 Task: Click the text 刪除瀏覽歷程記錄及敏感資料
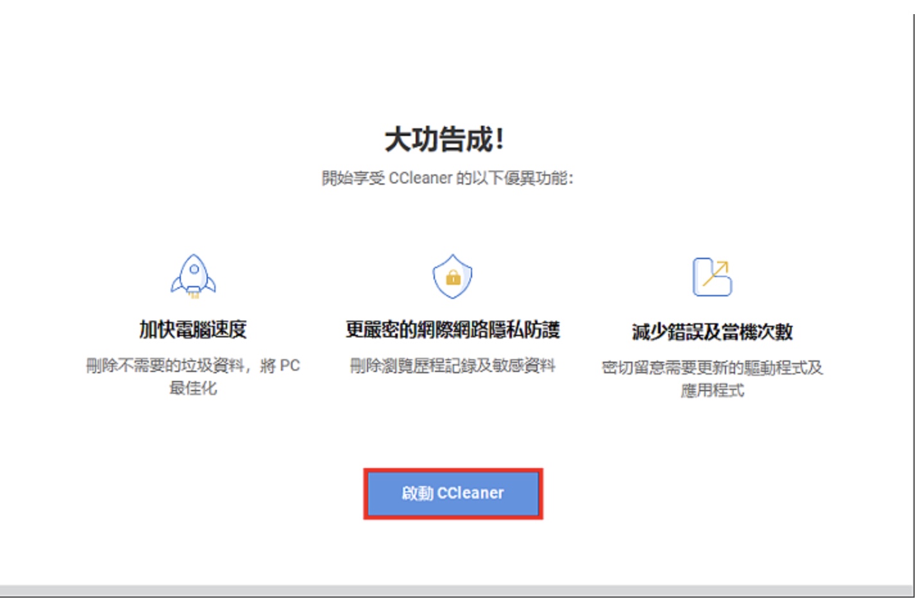(452, 366)
